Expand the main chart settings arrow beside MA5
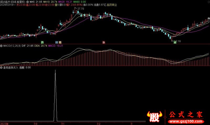This screenshot has height=125, width=210. 28,2
